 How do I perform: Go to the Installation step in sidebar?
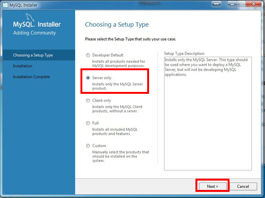point(23,66)
